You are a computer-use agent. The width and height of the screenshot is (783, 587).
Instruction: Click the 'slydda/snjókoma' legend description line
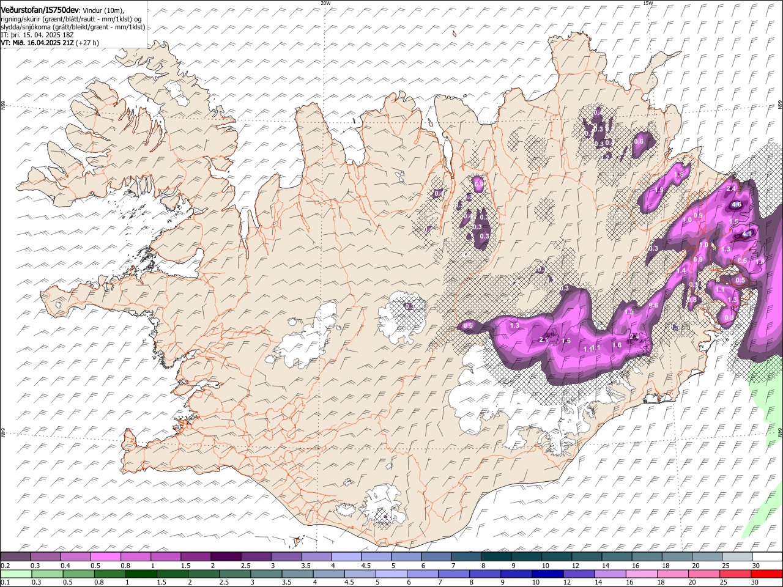73,27
